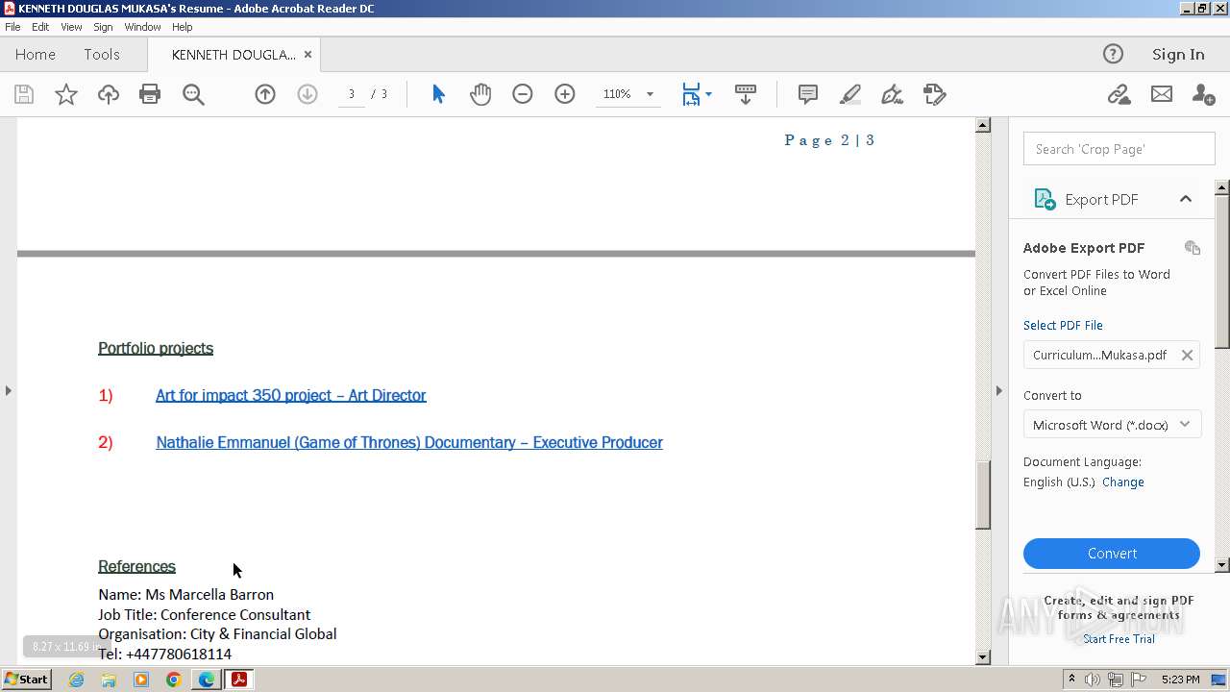Image resolution: width=1230 pixels, height=692 pixels.
Task: Click the Select PDF File link
Action: (1063, 325)
